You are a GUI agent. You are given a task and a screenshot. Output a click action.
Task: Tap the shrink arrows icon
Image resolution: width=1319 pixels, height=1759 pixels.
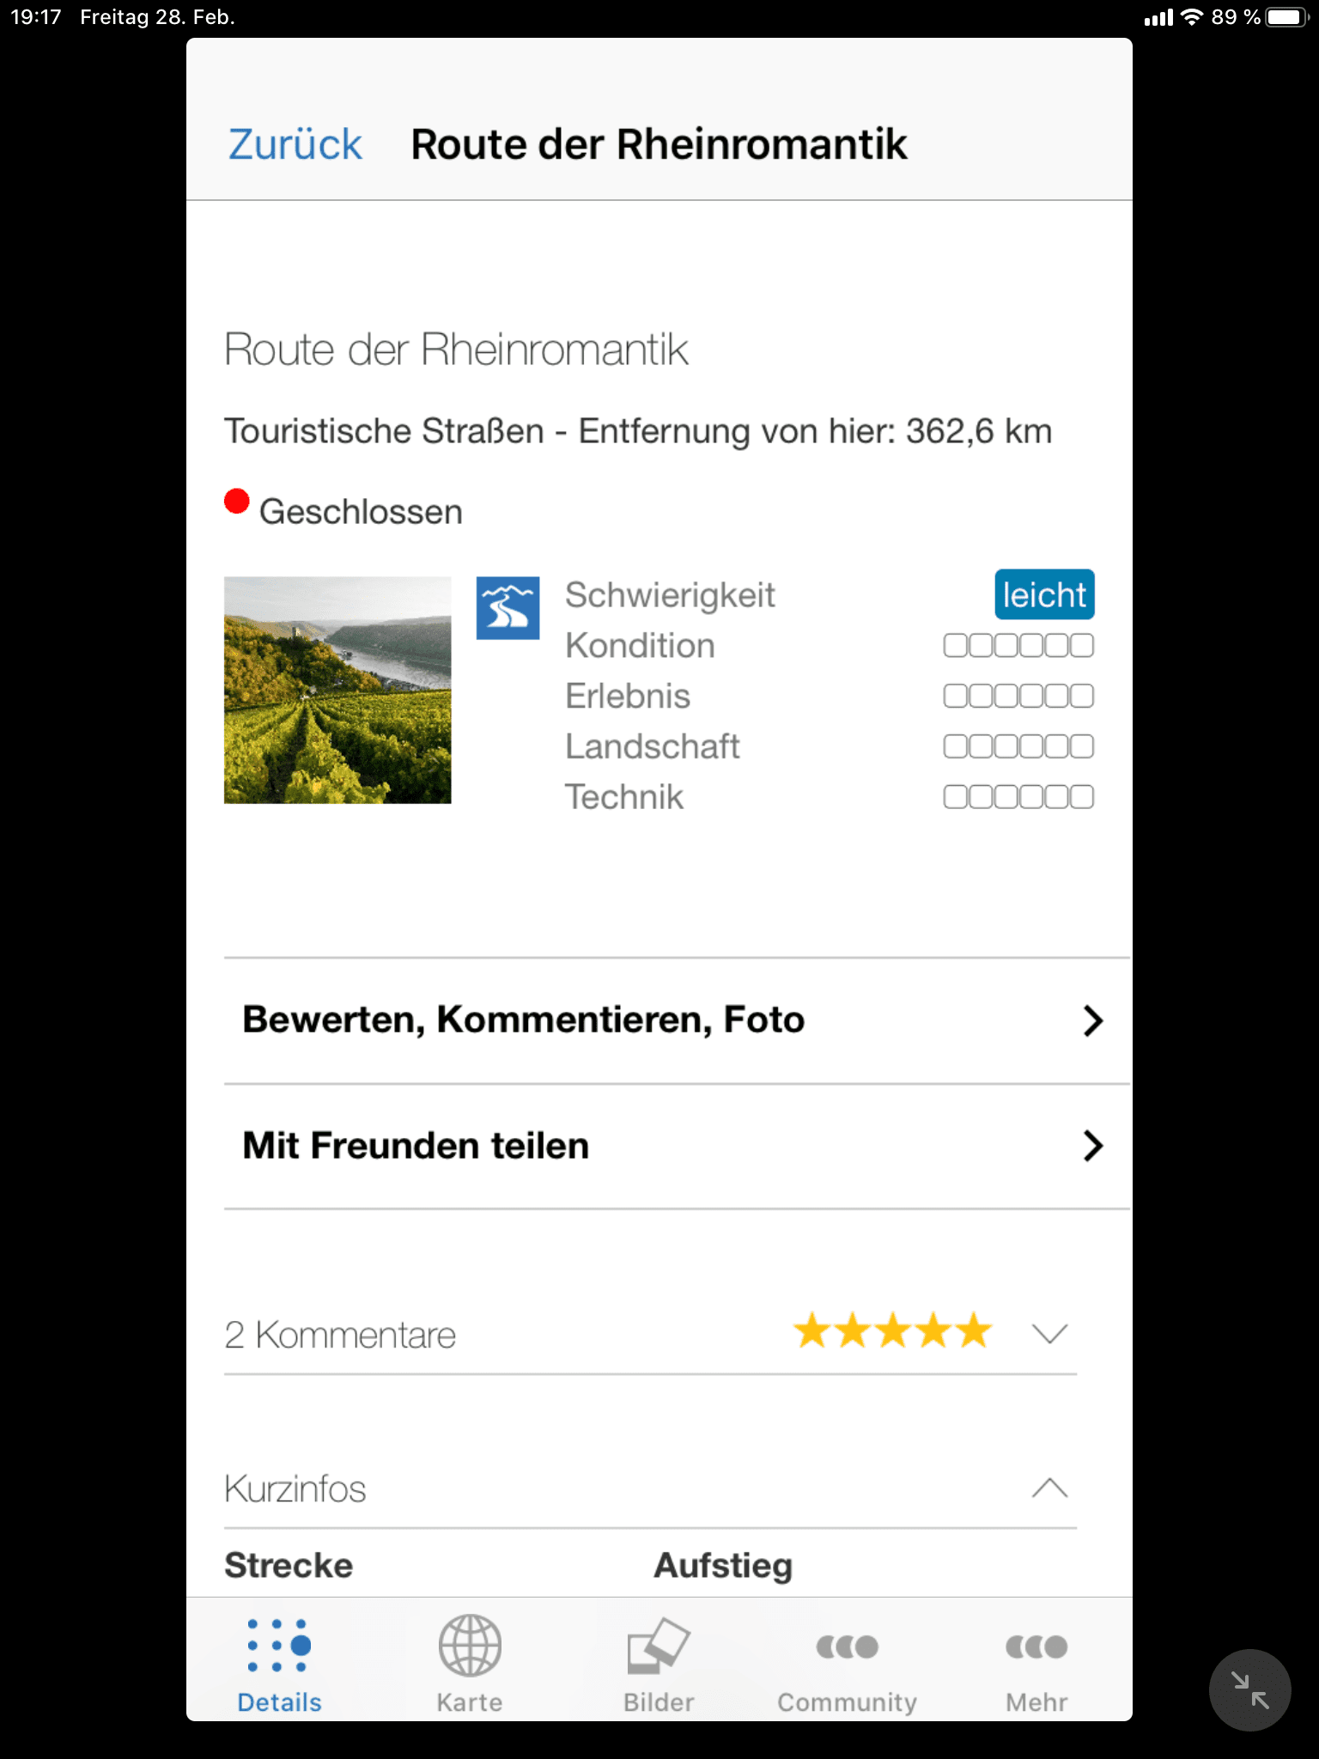click(1249, 1690)
